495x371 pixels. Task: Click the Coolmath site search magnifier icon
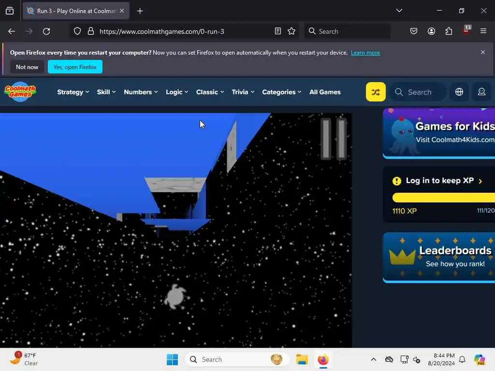[x=399, y=92]
